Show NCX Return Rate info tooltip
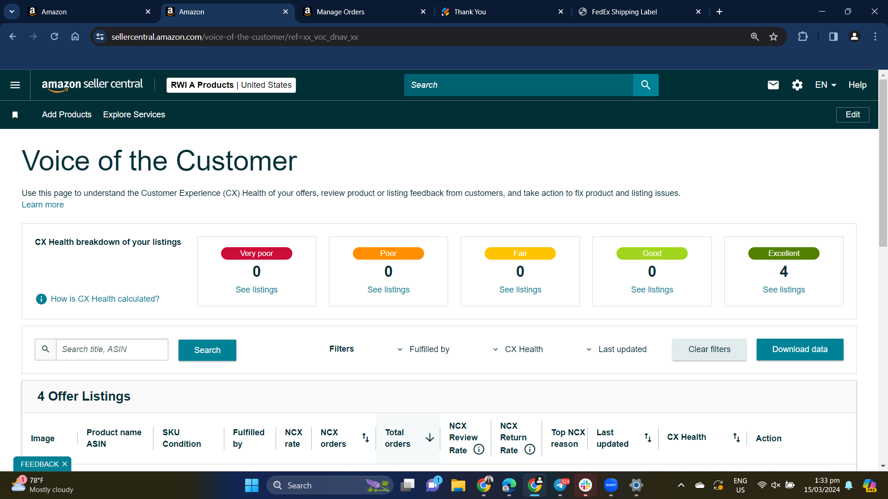888x499 pixels. point(530,450)
